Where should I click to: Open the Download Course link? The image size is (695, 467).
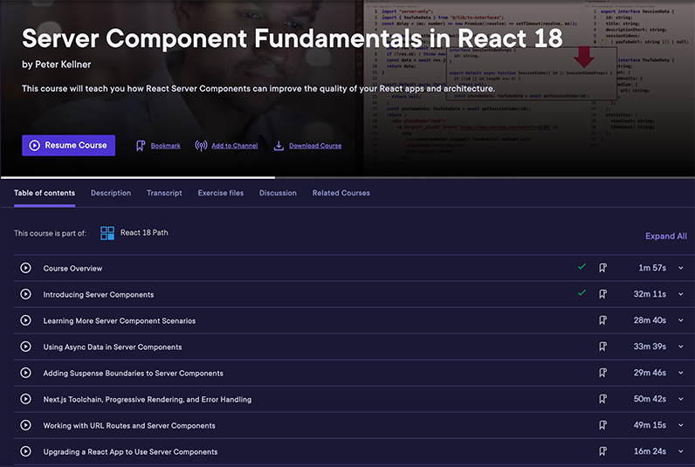[x=315, y=146]
